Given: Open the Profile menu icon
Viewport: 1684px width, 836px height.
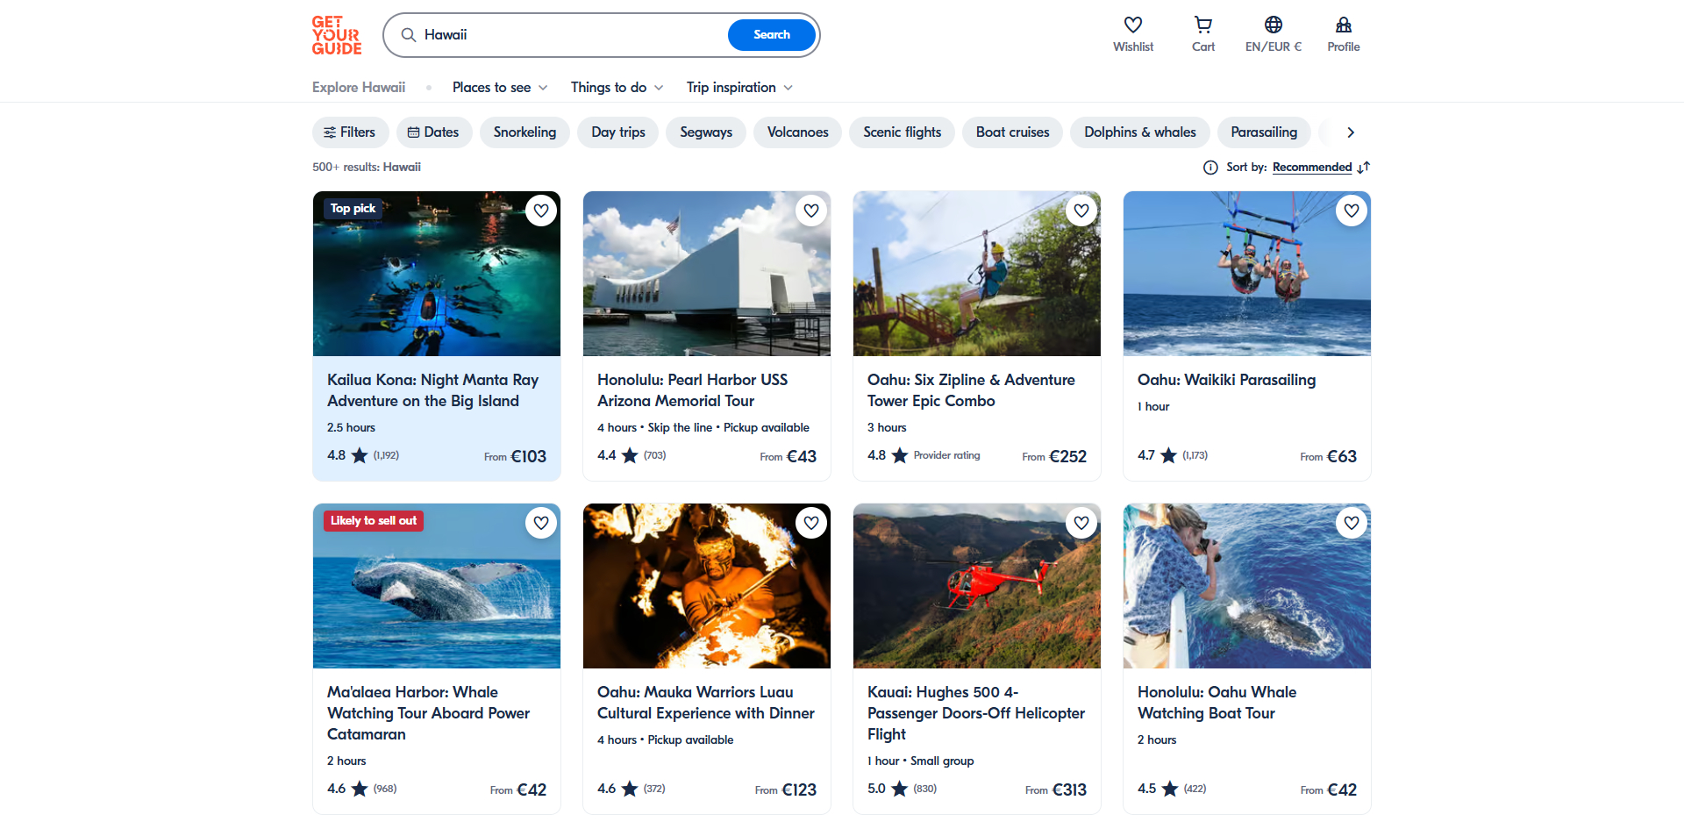Looking at the screenshot, I should click(x=1343, y=25).
